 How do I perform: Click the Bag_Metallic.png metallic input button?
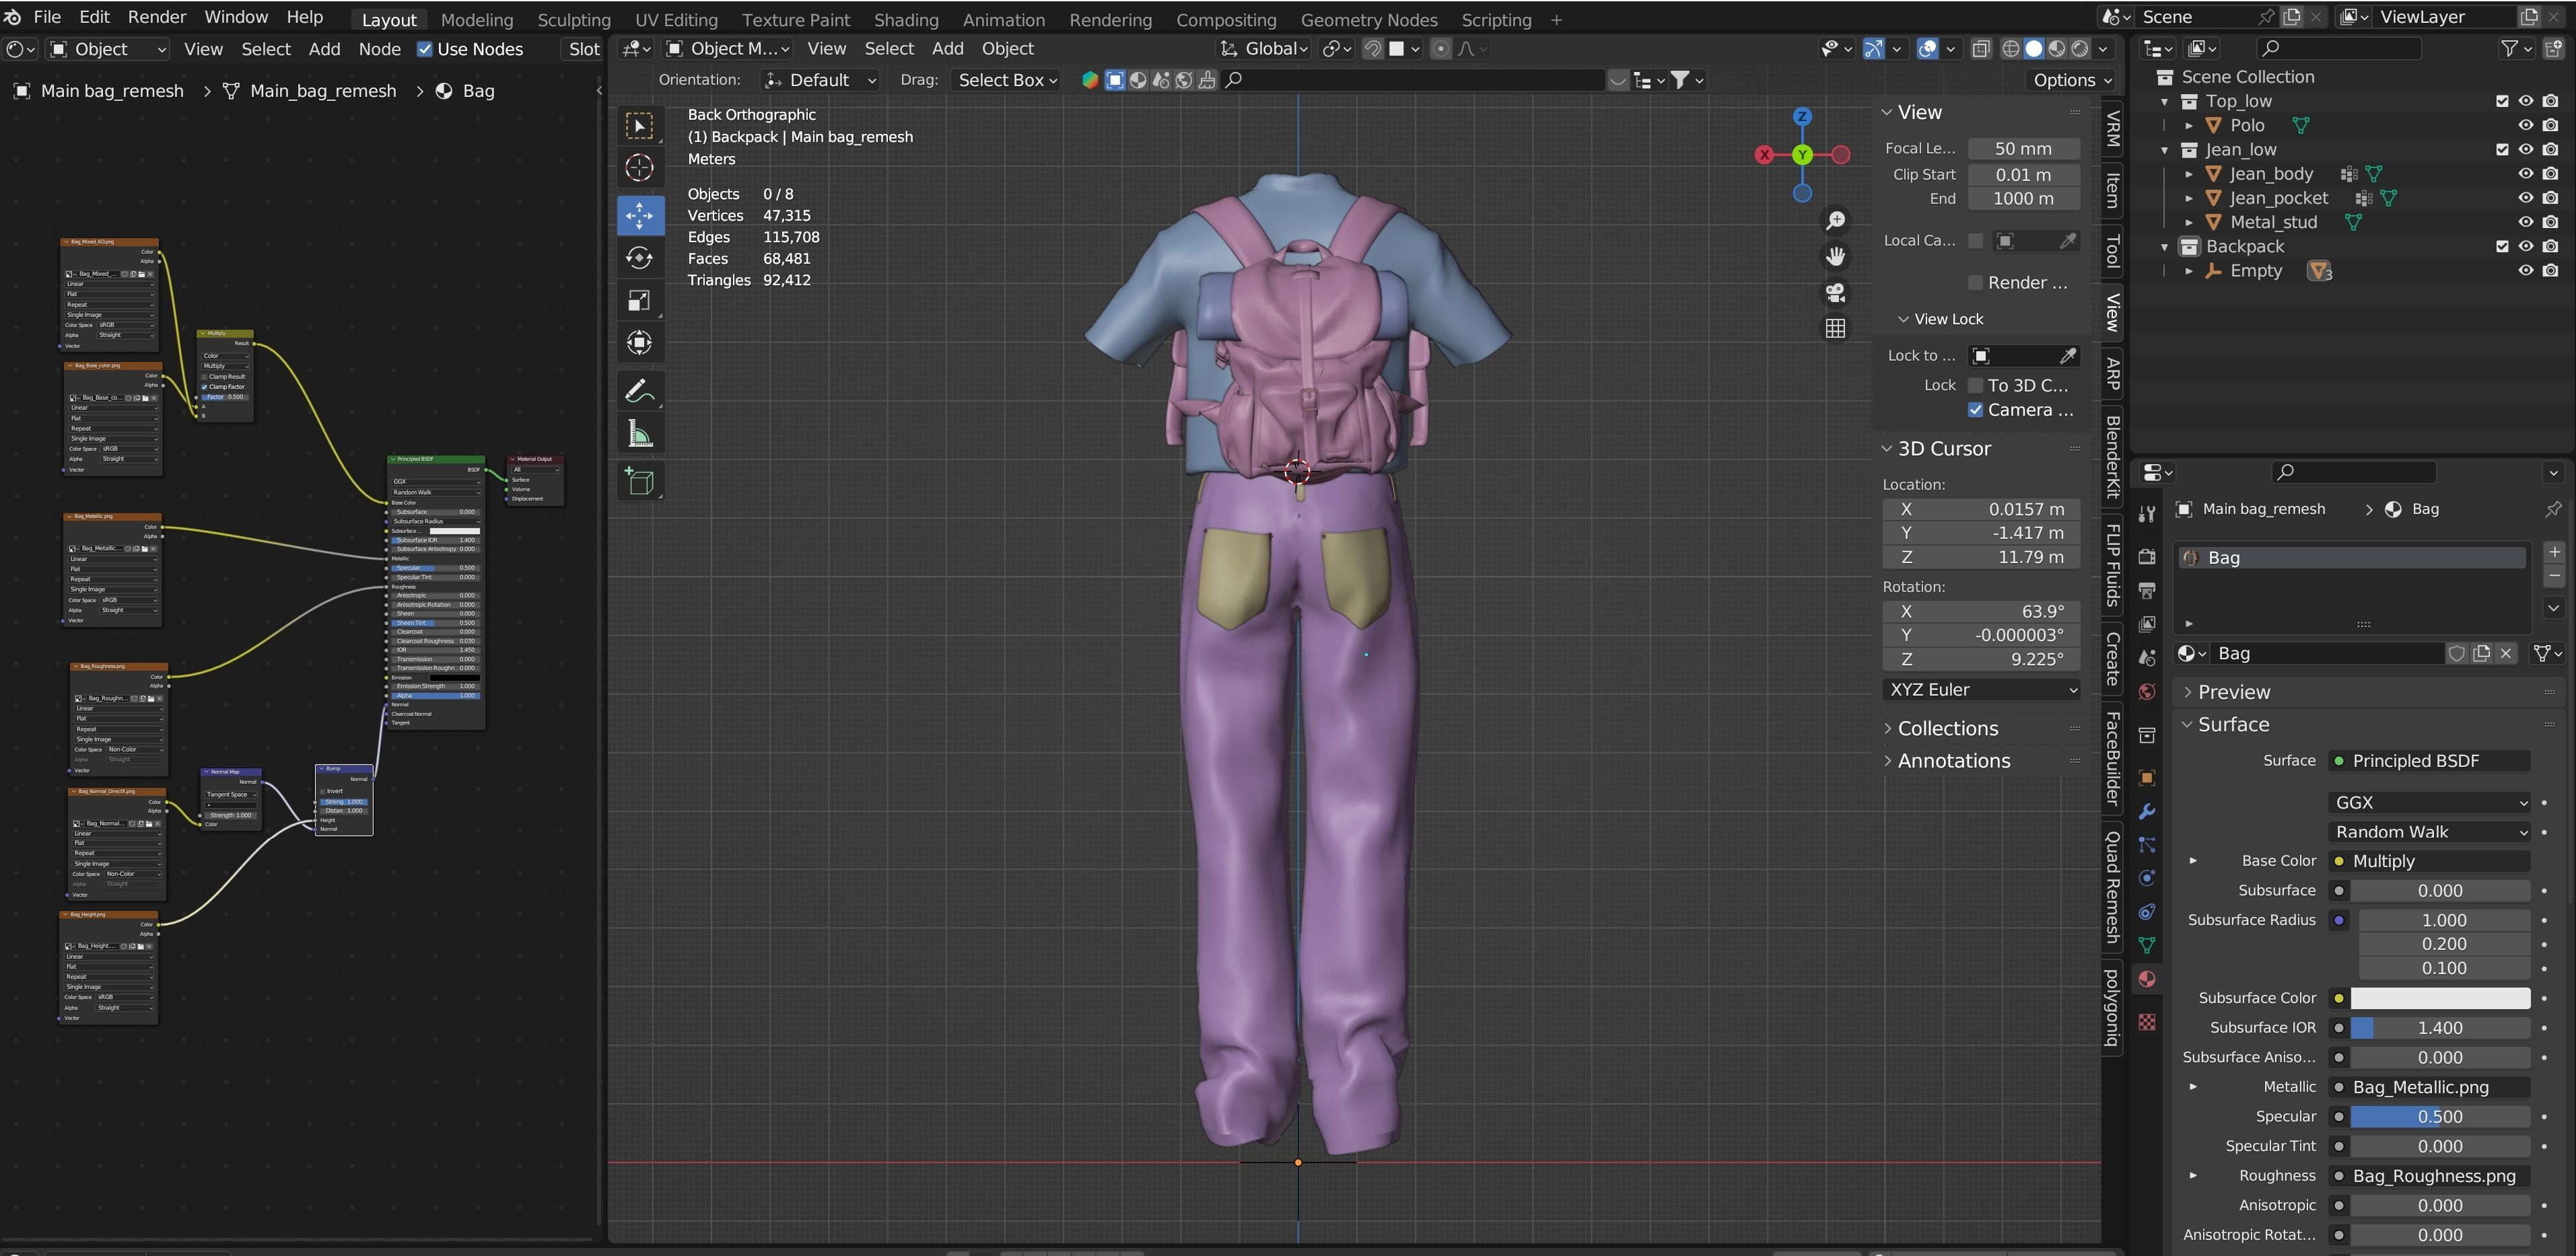click(2430, 1087)
